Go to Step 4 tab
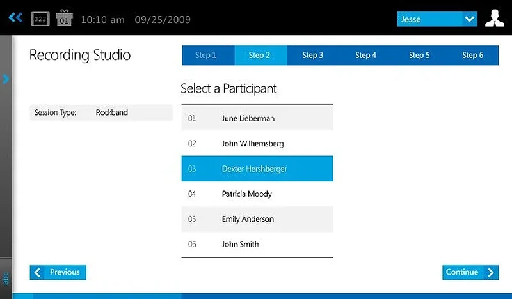Image resolution: width=512 pixels, height=299 pixels. [x=365, y=56]
